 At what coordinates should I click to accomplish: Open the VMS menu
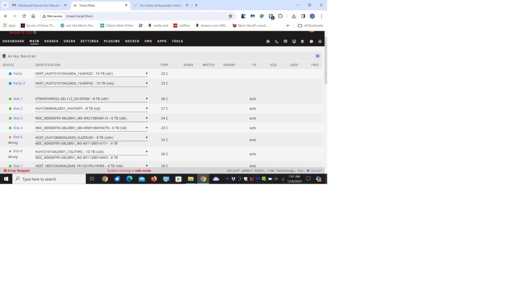pos(148,41)
